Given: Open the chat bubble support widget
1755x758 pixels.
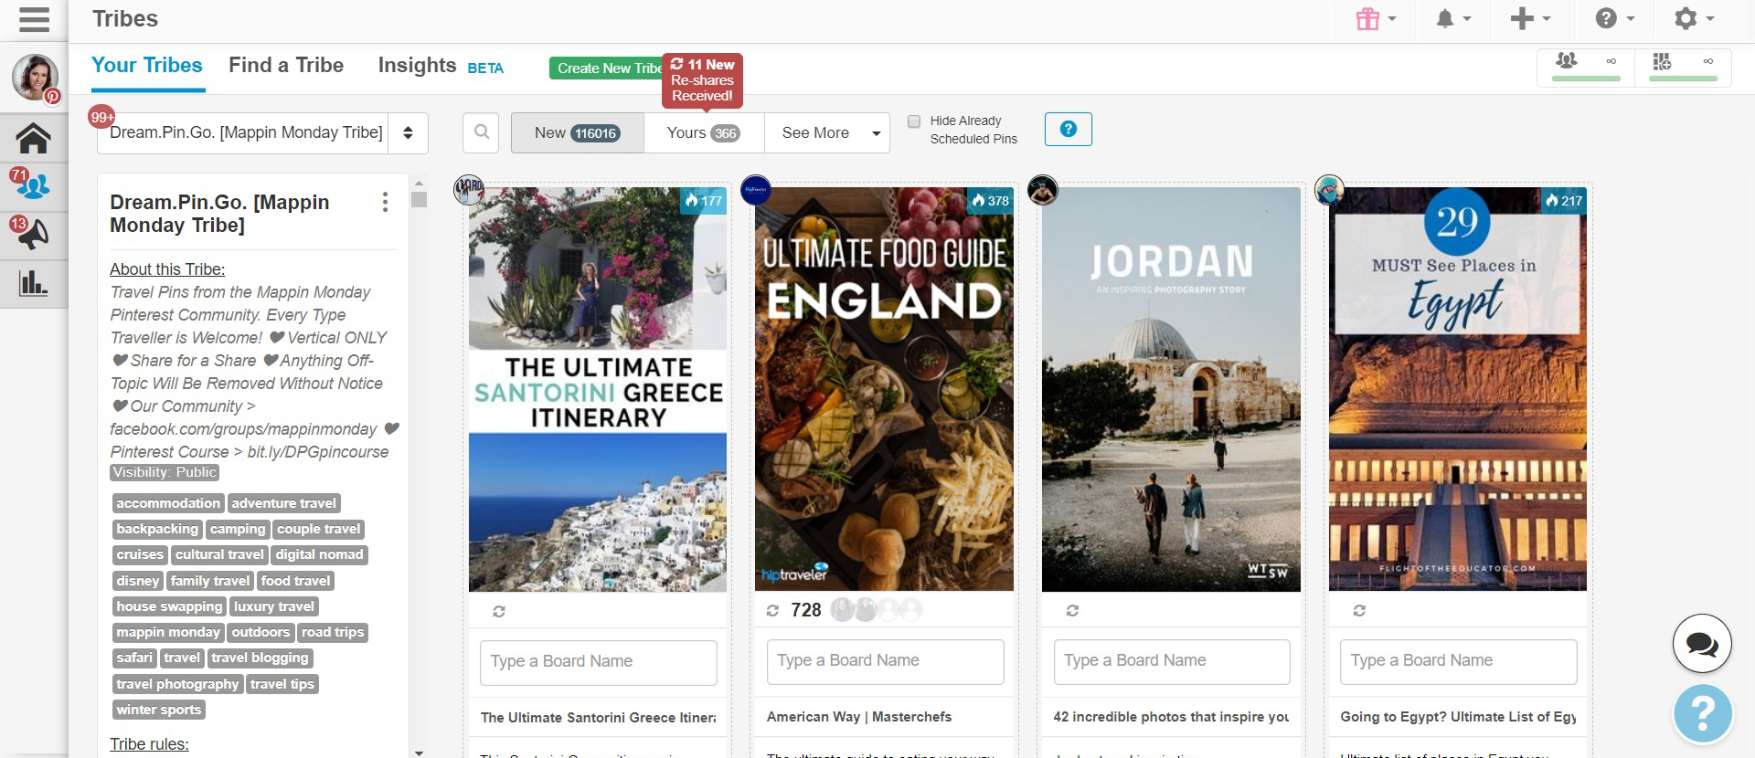Looking at the screenshot, I should [x=1702, y=645].
